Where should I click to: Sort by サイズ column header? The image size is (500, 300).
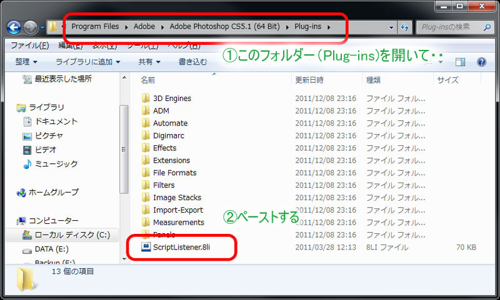tap(447, 80)
